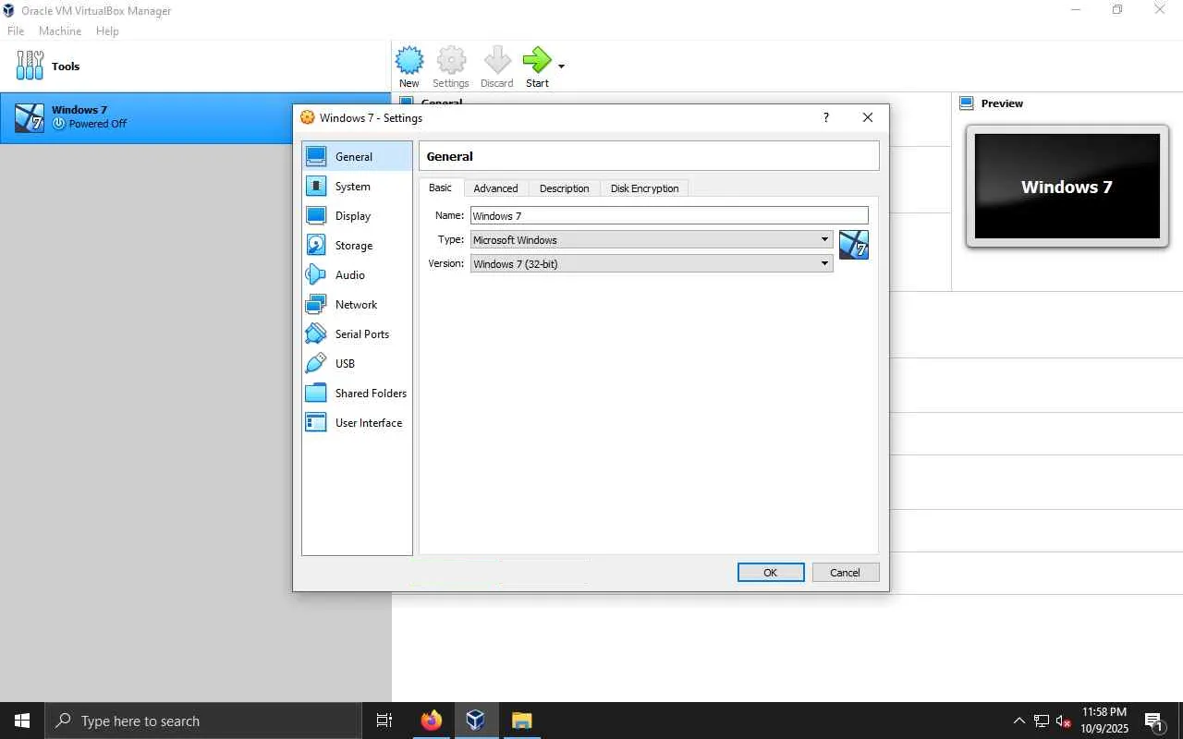Image resolution: width=1183 pixels, height=739 pixels.
Task: Show hidden system tray icons
Action: click(x=1019, y=721)
